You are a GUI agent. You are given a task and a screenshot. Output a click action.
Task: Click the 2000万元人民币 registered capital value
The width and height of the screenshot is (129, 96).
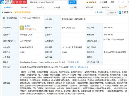26,35
